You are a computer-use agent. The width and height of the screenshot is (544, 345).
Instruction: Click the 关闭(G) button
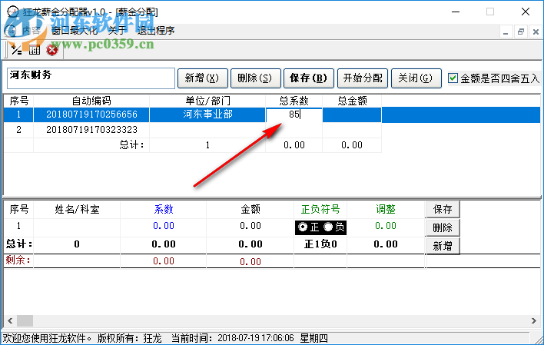coord(416,78)
